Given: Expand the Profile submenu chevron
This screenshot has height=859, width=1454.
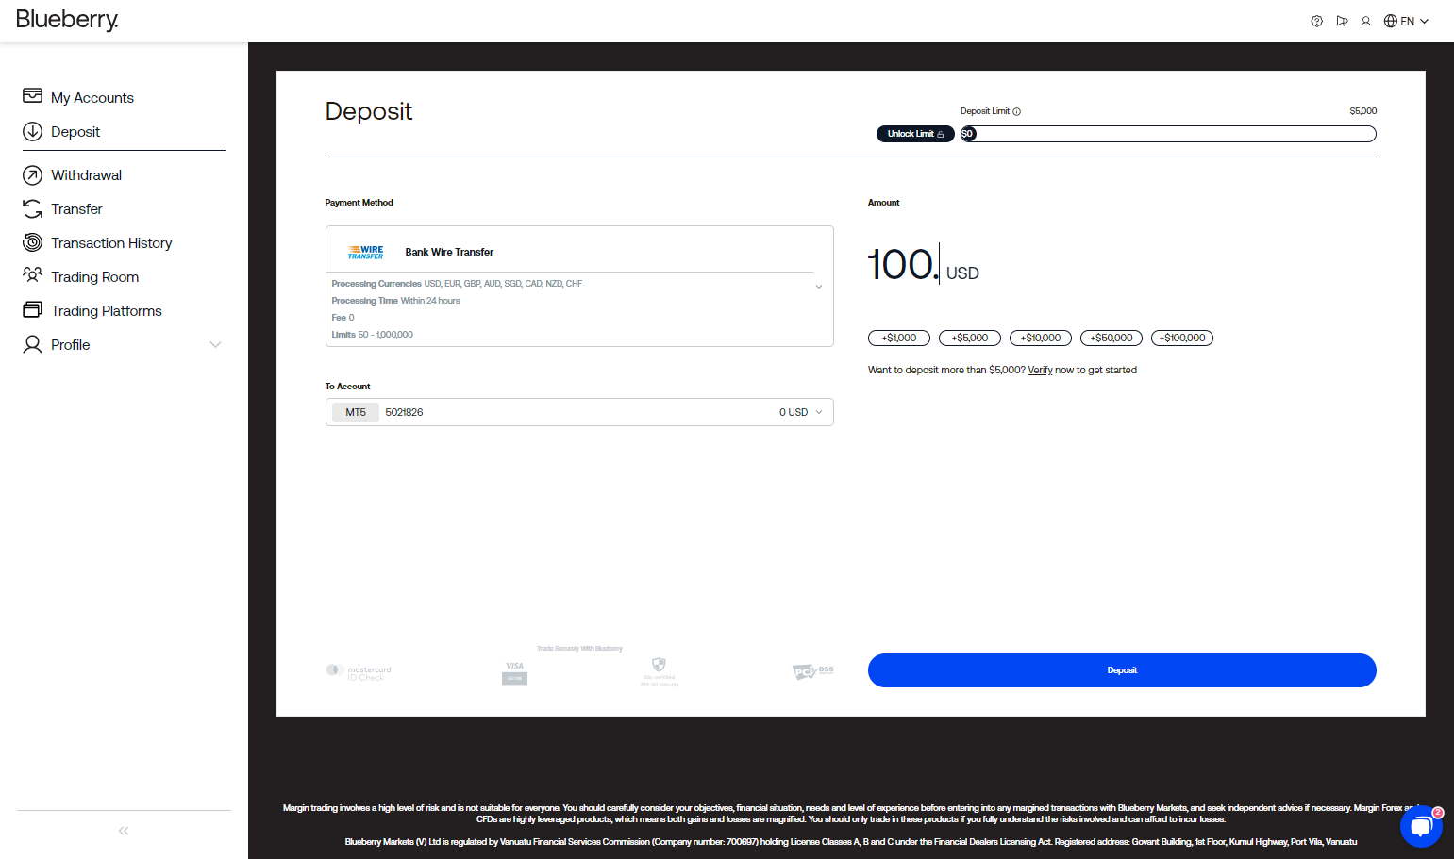Looking at the screenshot, I should pyautogui.click(x=215, y=345).
